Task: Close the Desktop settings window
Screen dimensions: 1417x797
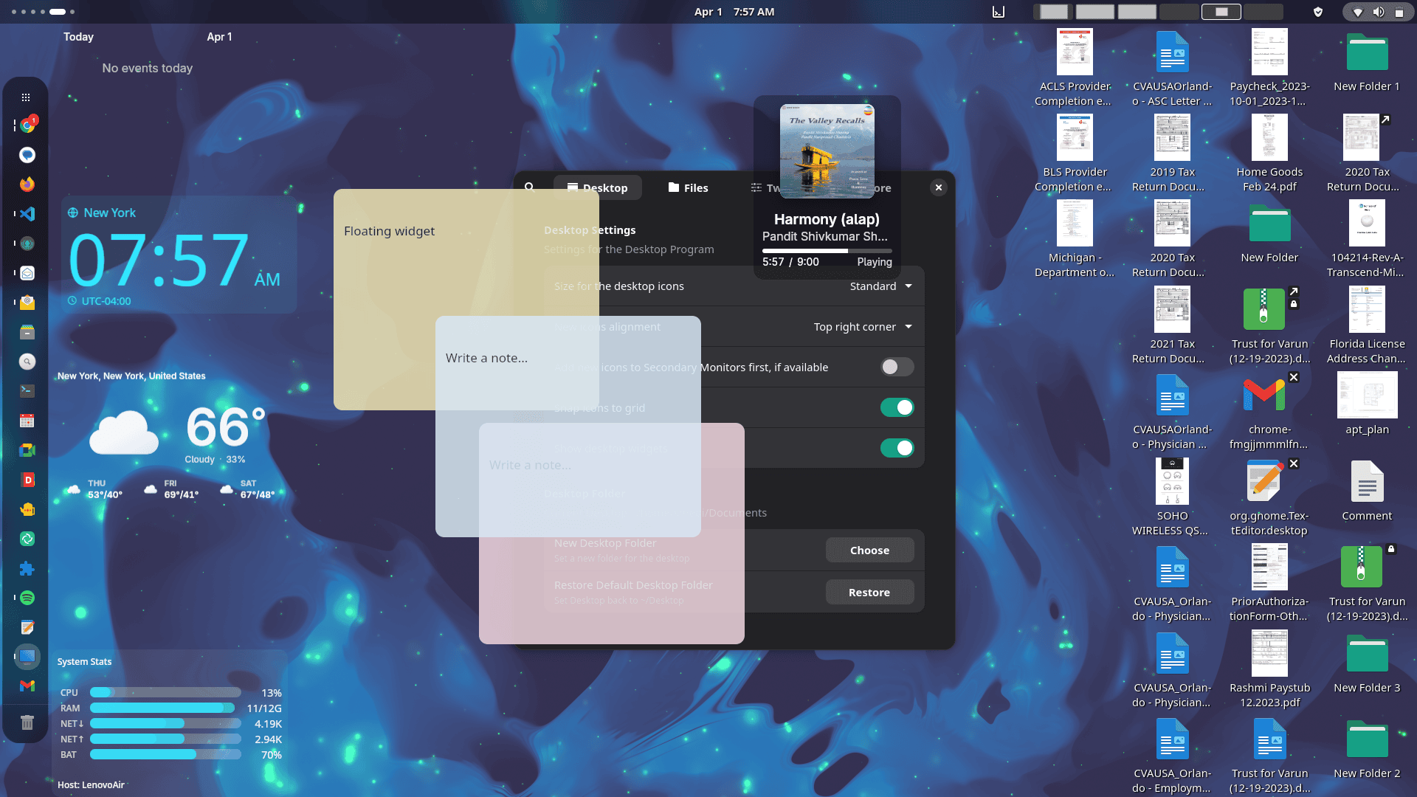Action: click(x=938, y=187)
